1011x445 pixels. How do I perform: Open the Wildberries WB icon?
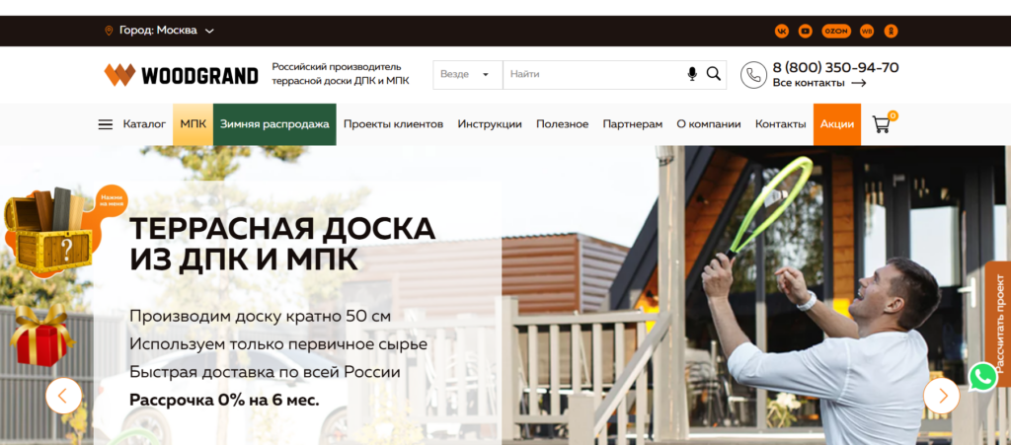point(867,31)
